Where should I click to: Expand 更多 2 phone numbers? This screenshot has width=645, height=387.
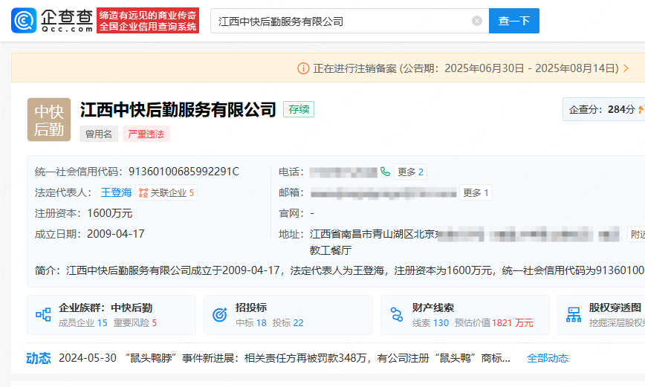[410, 172]
